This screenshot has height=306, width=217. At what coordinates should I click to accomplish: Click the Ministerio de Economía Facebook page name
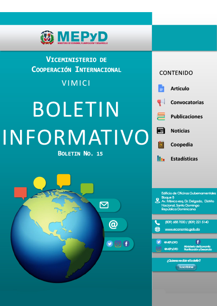click(x=198, y=248)
